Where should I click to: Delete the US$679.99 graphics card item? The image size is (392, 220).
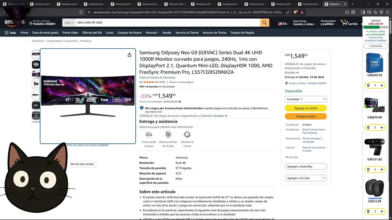click(x=368, y=127)
